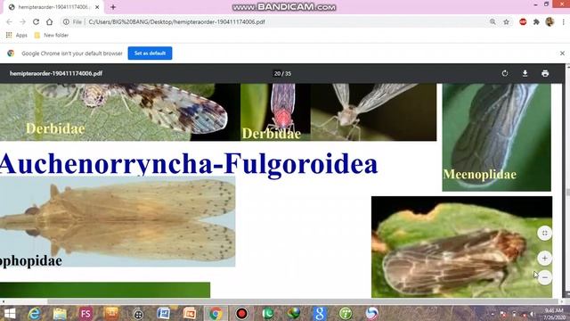The height and width of the screenshot is (321, 570).
Task: Zoom in the PDF with plus button
Action: (544, 258)
